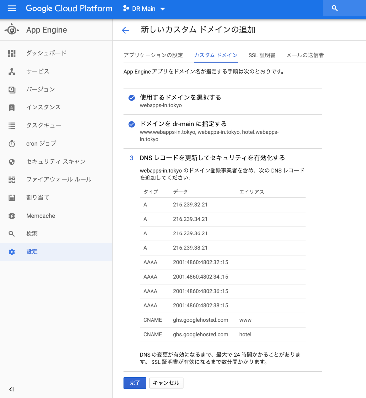366x398 pixels.
Task: Click the 完了 button
Action: click(x=135, y=383)
